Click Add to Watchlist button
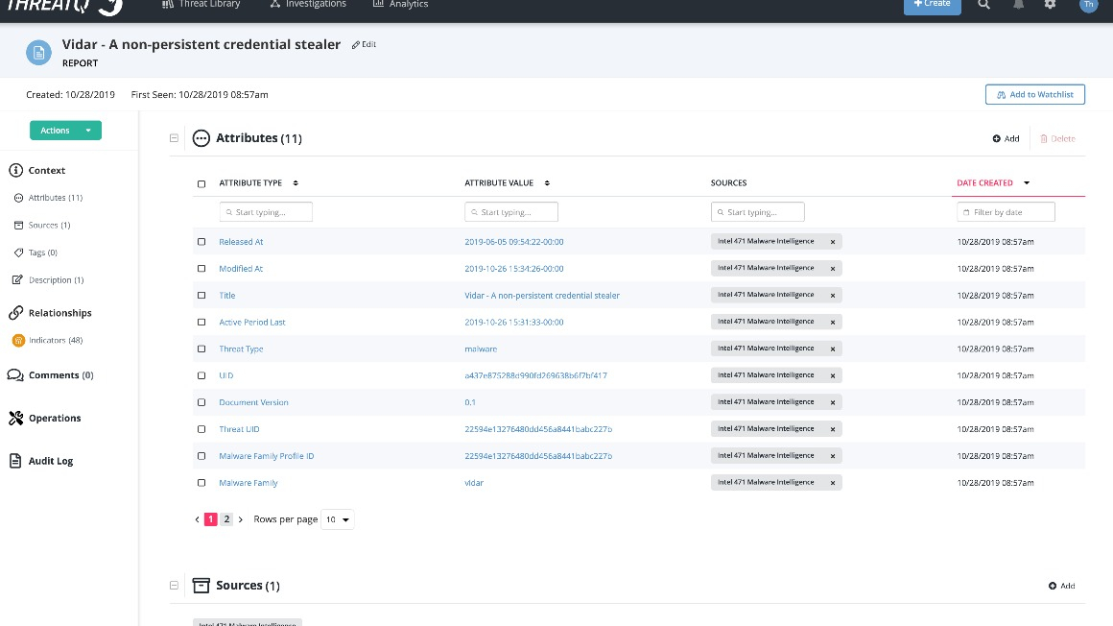 tap(1034, 94)
